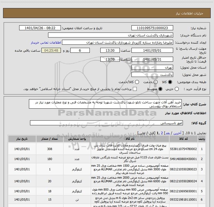The width and height of the screenshot is (214, 207).
Task: Click the تاریخ نیاز column header
Action: click(22, 139)
